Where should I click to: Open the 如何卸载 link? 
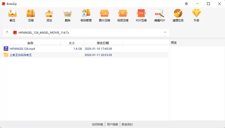click(x=98, y=124)
